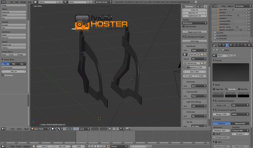This screenshot has width=253, height=148.
Task: Select the rotate manipulator icon
Action: (x=75, y=129)
